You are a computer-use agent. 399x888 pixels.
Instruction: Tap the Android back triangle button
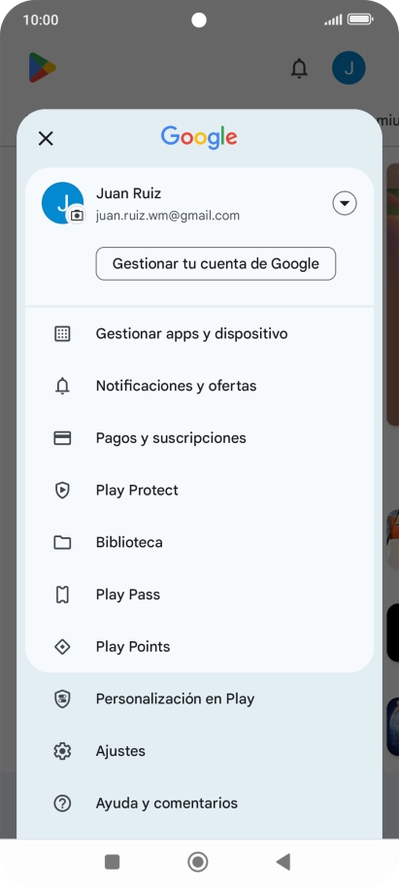click(283, 862)
